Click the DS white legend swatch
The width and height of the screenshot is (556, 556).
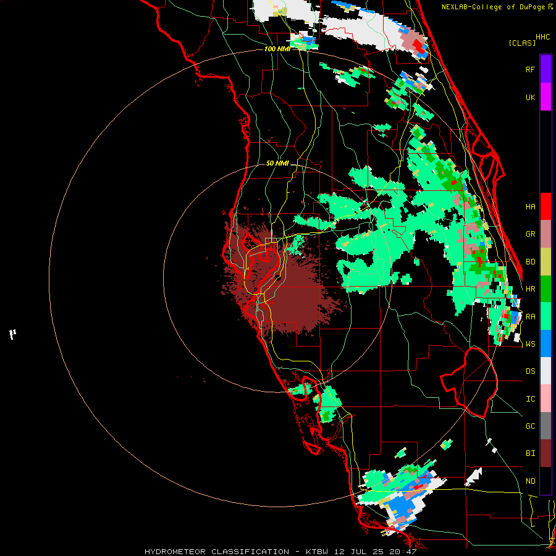coord(545,371)
